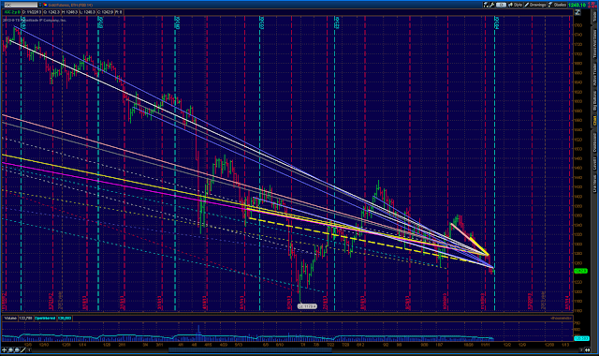Click the Volume label in lower study
Viewport: 599px width, 356px height.
point(10,319)
